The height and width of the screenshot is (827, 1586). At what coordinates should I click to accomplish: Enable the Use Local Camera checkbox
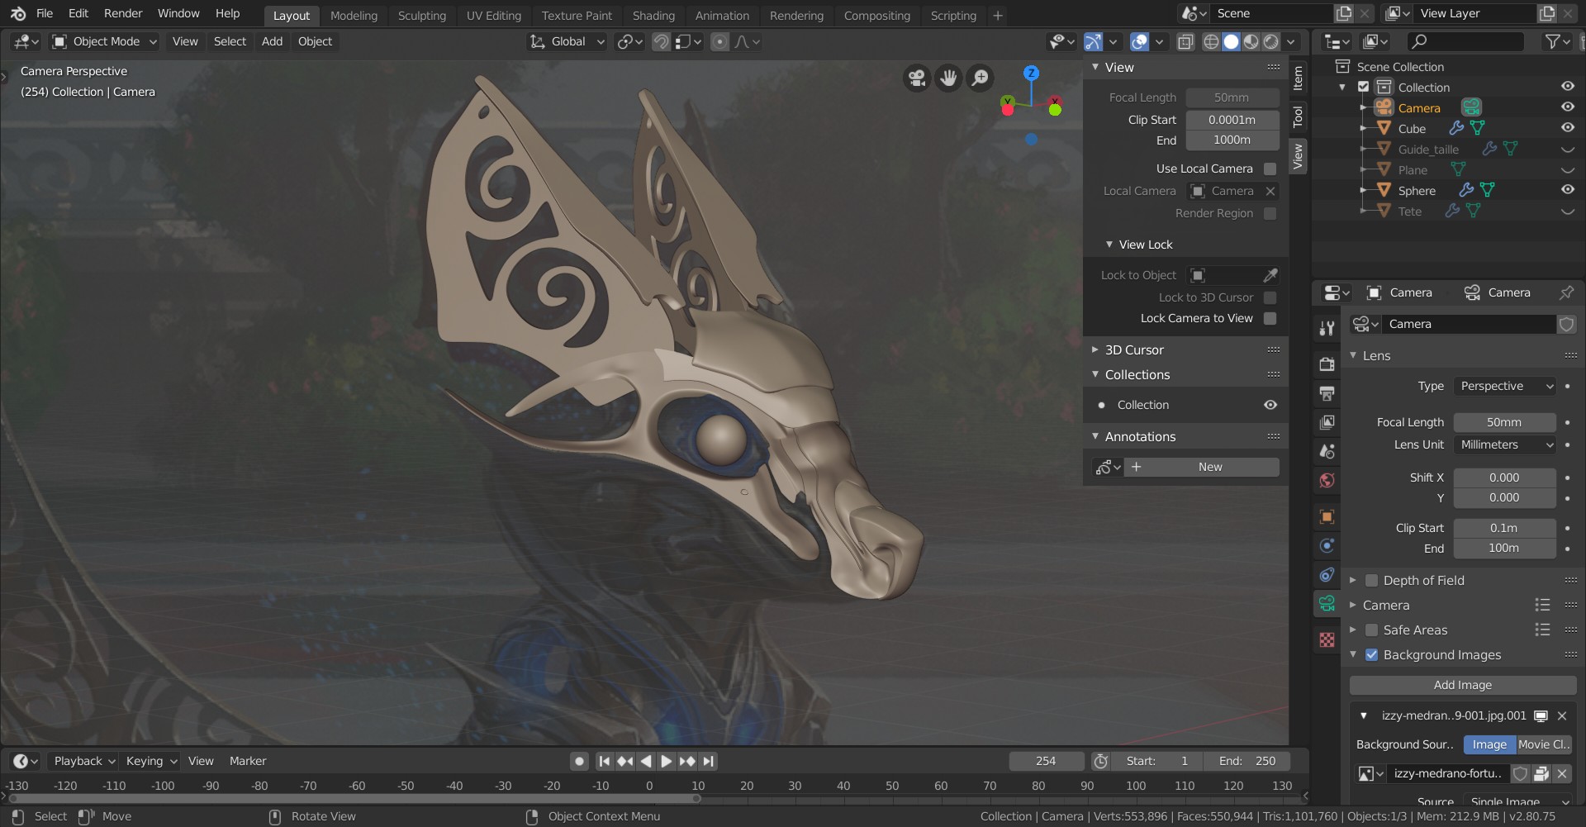point(1270,169)
